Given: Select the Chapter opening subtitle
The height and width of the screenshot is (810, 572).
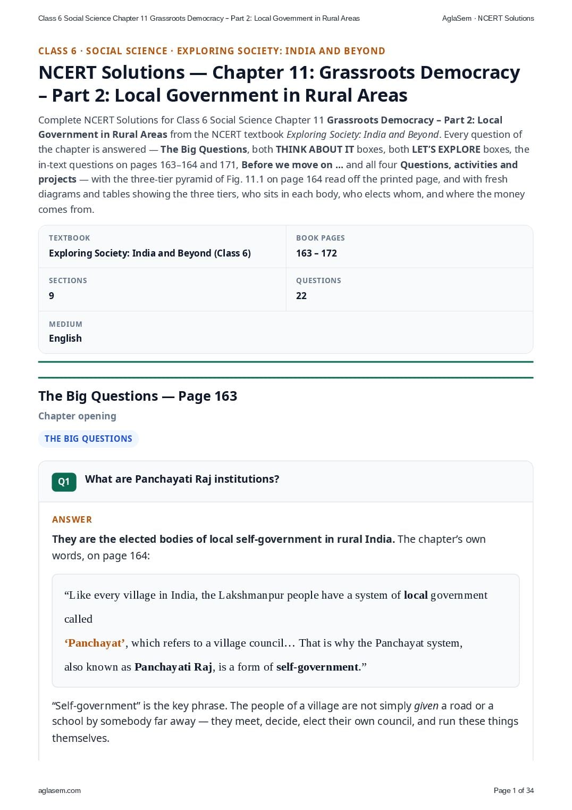Looking at the screenshot, I should coord(77,416).
